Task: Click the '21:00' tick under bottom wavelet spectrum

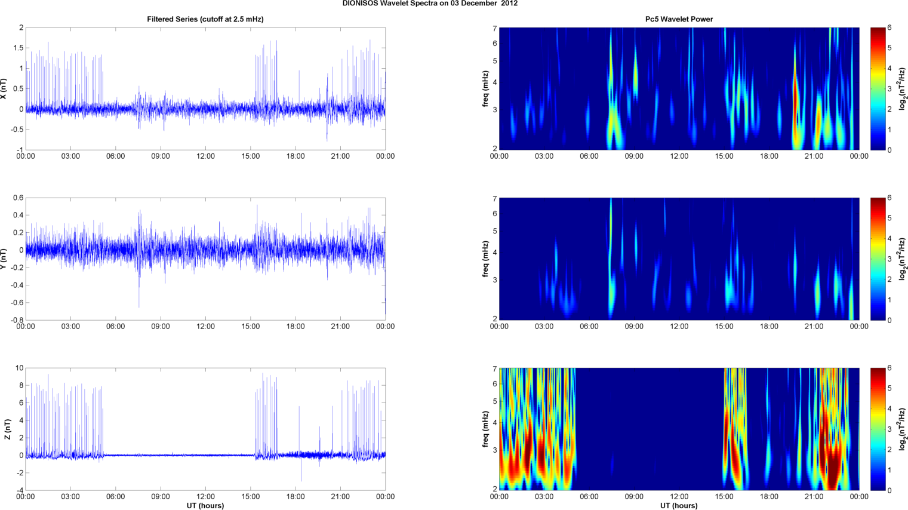Action: 814,497
